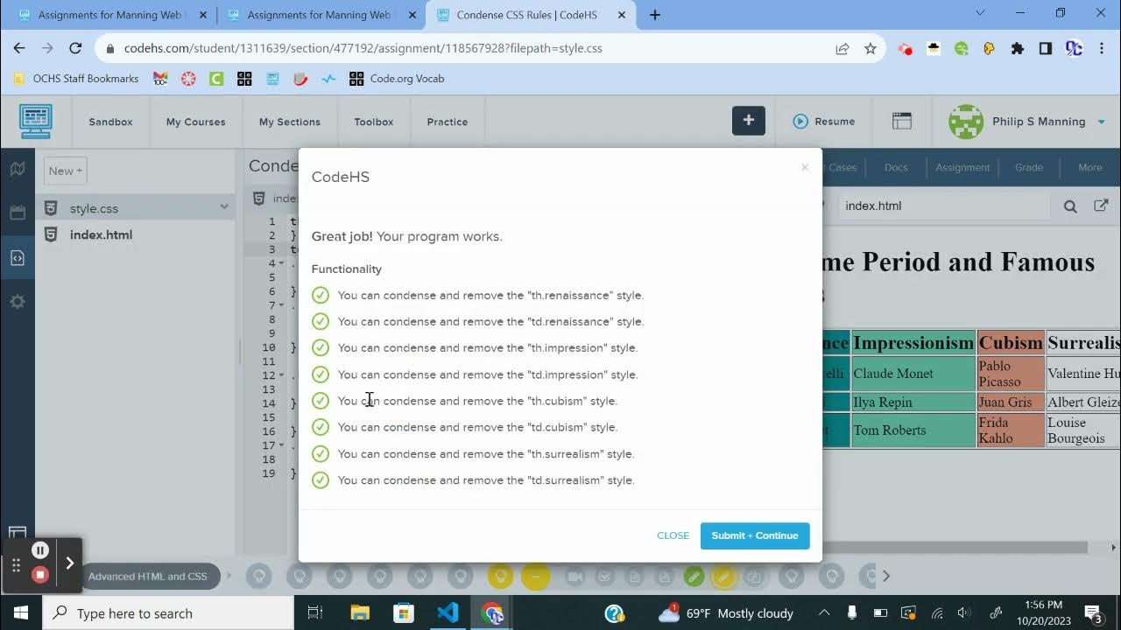Open Task View on taskbar
The image size is (1121, 630).
point(316,612)
